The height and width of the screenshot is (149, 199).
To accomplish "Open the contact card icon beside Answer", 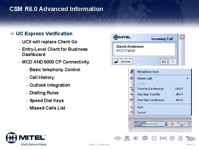I will (164, 62).
